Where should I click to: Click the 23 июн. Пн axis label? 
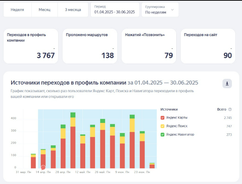point(142,172)
